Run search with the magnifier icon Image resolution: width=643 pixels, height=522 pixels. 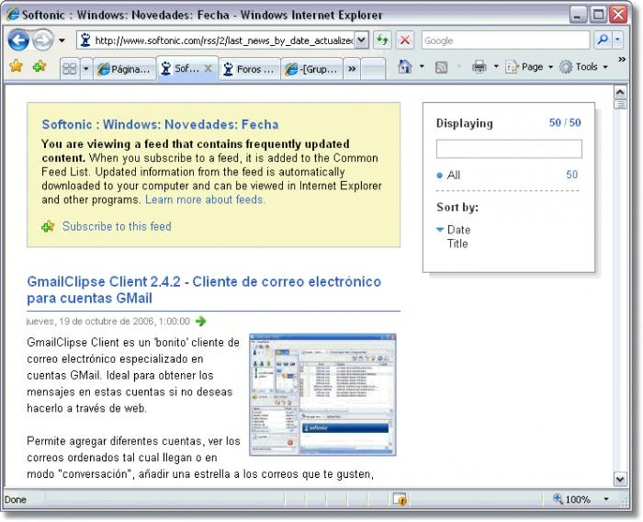pyautogui.click(x=603, y=40)
